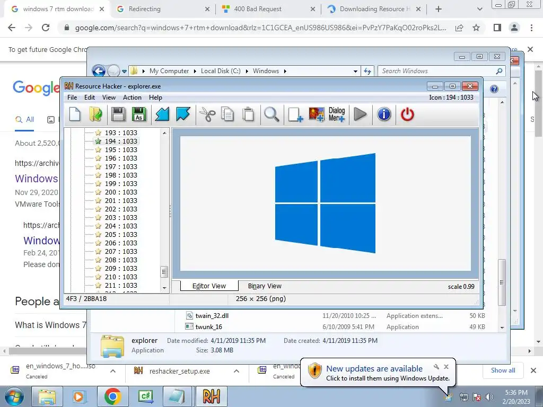The height and width of the screenshot is (407, 543).
Task: Click the left-pointing blue bookmark arrow icon
Action: point(162,114)
